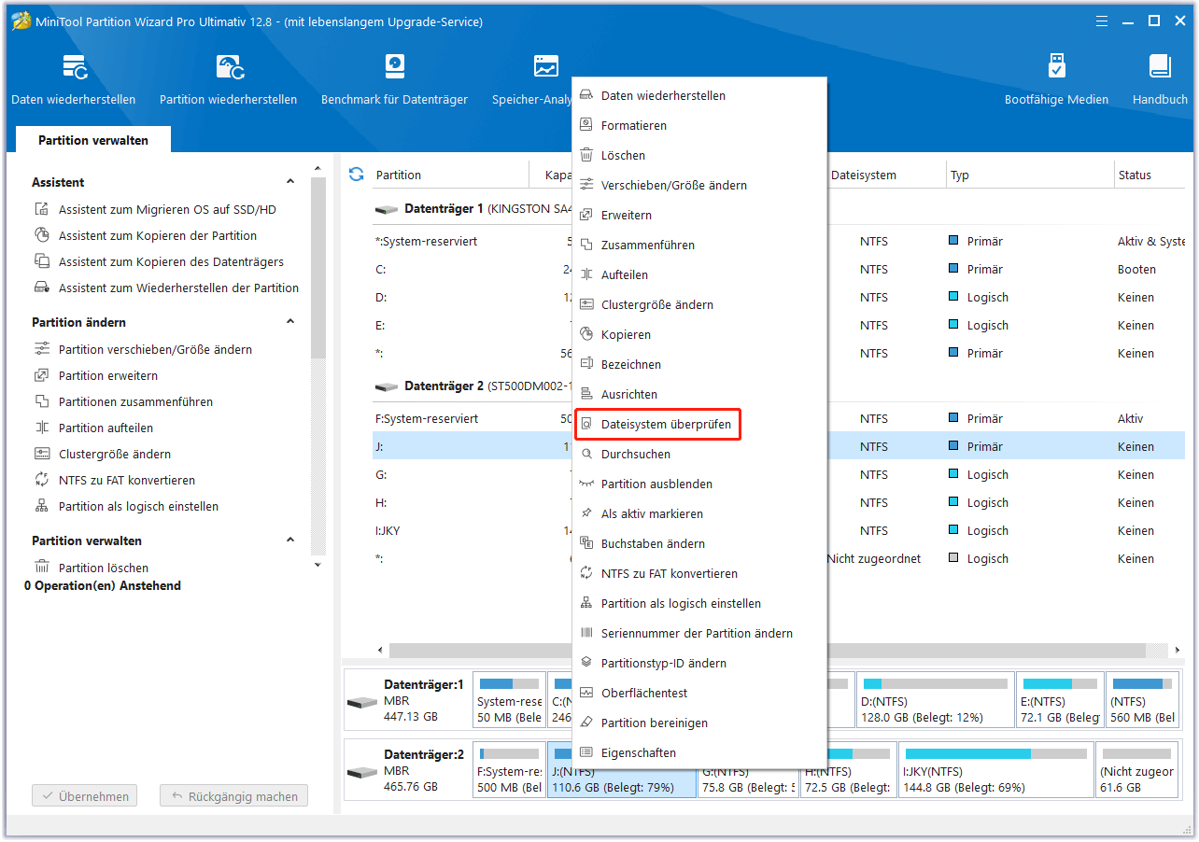This screenshot has width=1199, height=842.
Task: Click the Übernehmen button
Action: coord(84,796)
